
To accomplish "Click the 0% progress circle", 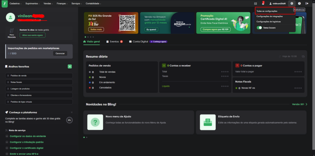I will (69, 120).
